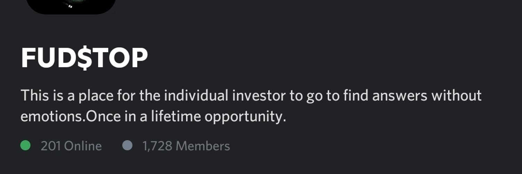The width and height of the screenshot is (522, 174).
Task: Click the dollar sign in the server name
Action: pos(82,58)
